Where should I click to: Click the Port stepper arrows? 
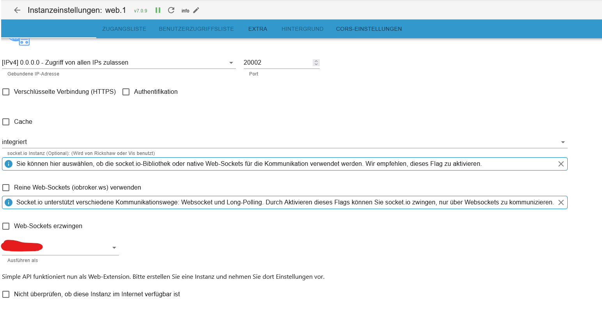[316, 63]
